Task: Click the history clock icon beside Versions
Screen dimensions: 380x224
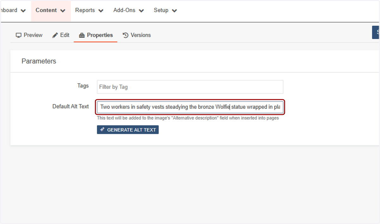Action: [125, 35]
